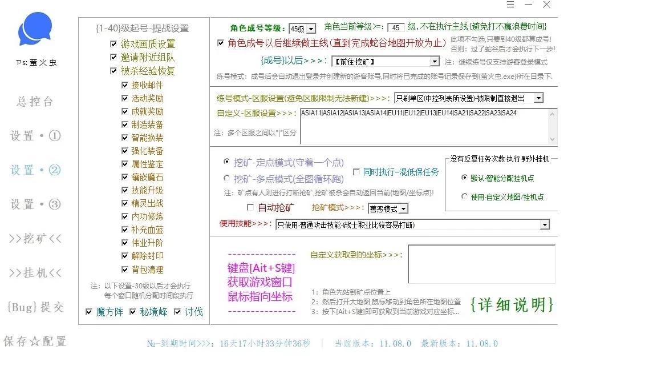Toggle the 智能换装 checkbox

[x=124, y=138]
